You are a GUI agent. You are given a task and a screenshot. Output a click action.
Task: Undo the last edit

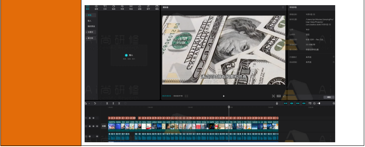pos(95,104)
